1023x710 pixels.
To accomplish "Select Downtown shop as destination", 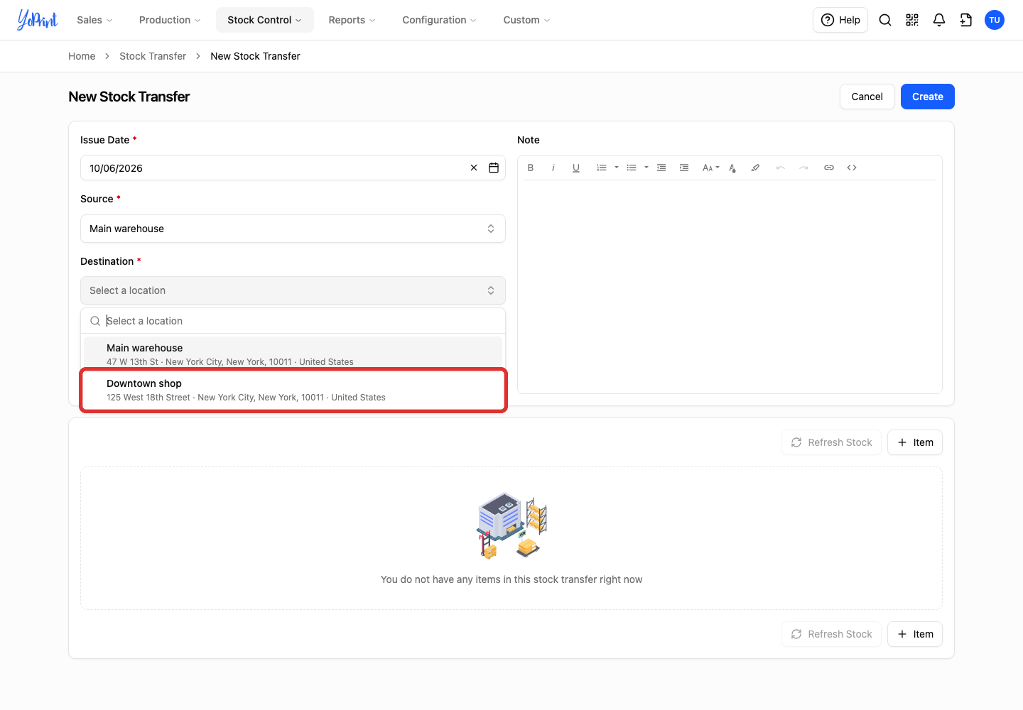I will pos(293,390).
